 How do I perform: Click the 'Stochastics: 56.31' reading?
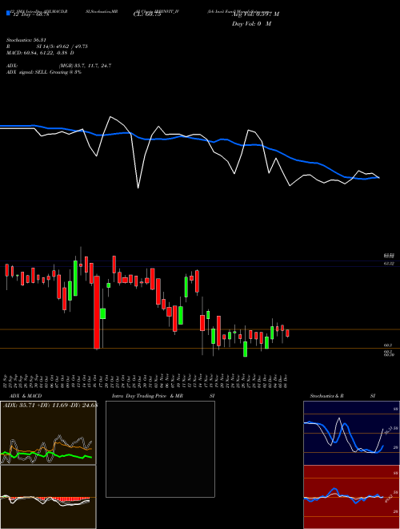[x=26, y=40]
